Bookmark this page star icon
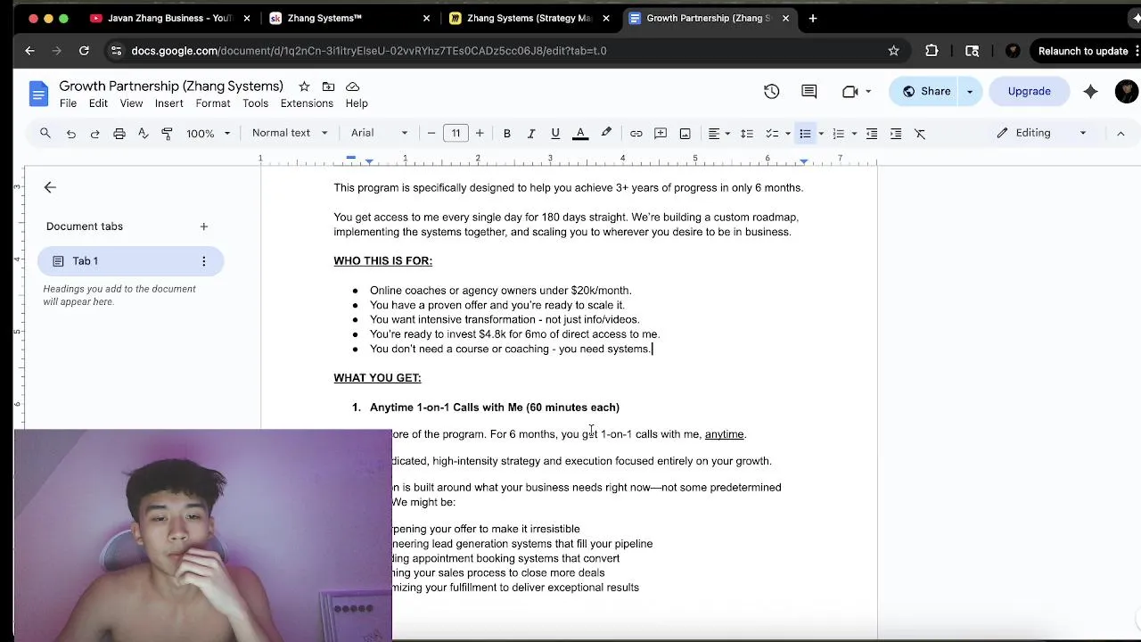Viewport: 1141px width, 642px height. (x=893, y=51)
